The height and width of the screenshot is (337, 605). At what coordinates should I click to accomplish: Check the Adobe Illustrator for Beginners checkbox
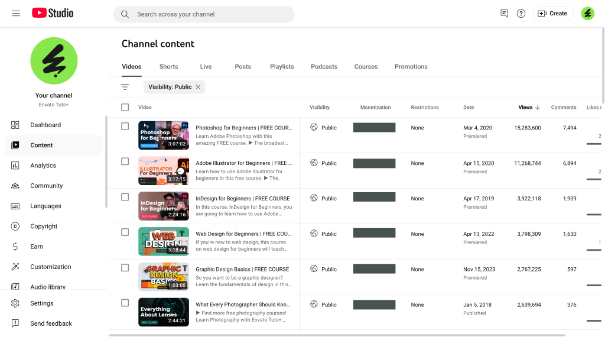[x=125, y=161]
